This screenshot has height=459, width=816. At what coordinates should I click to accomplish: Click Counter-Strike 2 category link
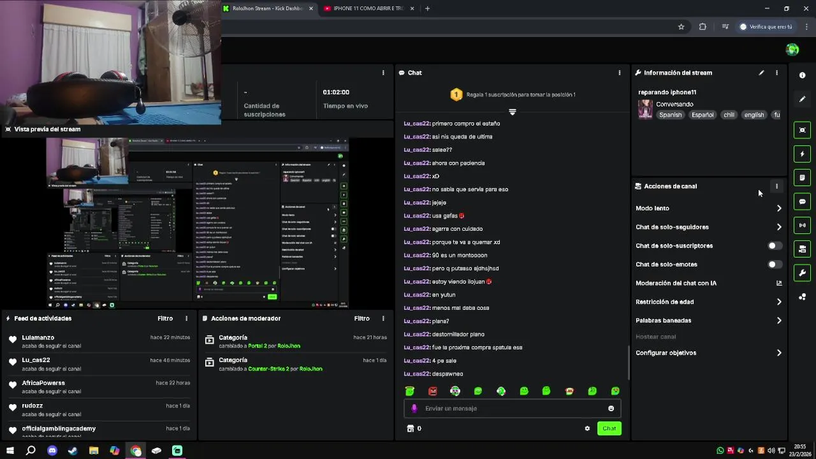click(268, 369)
